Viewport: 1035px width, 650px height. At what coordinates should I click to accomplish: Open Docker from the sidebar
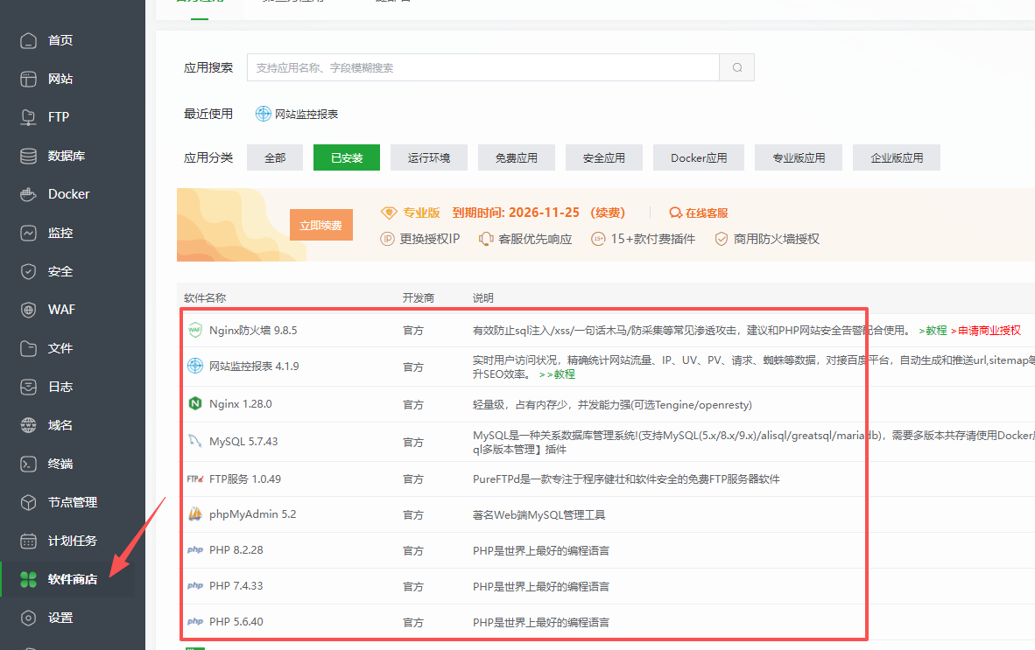click(x=68, y=194)
